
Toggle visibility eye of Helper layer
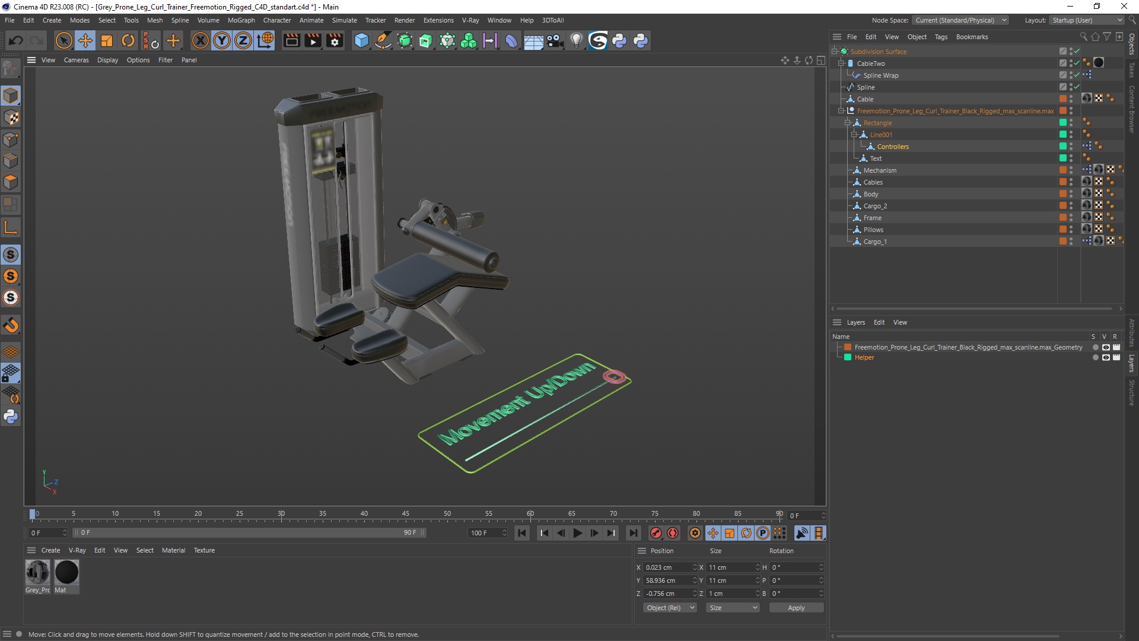click(x=1106, y=357)
